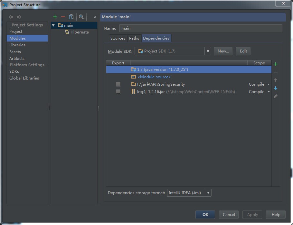This screenshot has height=225, width=293.
Task: Open Artifacts settings
Action: (27, 58)
